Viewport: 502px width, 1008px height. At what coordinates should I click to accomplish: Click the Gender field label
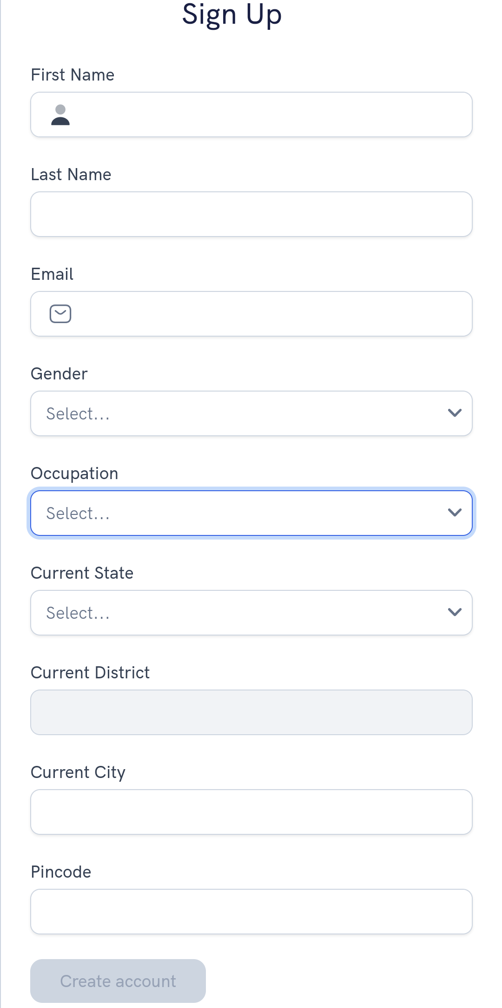point(59,374)
